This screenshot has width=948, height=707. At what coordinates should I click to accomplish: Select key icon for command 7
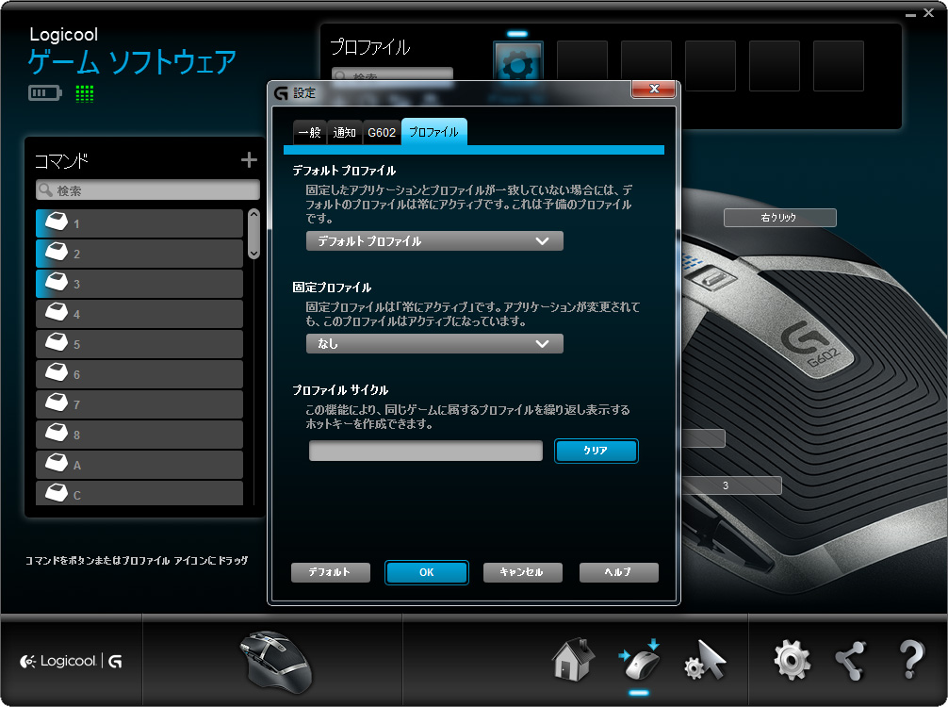coord(57,403)
